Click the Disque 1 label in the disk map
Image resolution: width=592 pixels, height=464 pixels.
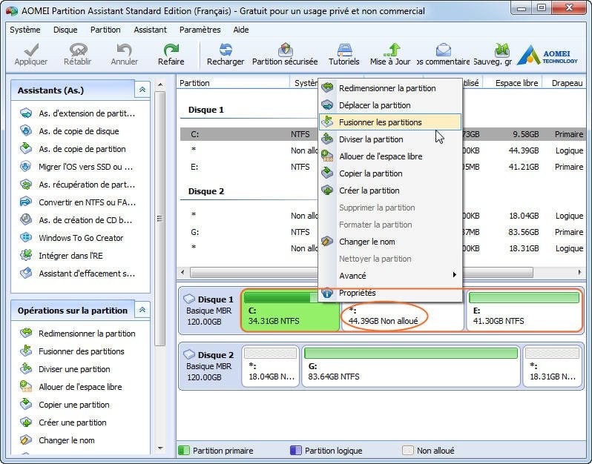(216, 299)
